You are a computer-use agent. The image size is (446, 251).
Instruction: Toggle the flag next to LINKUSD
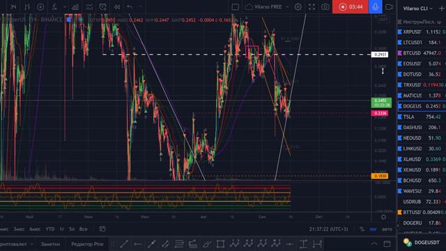point(399,149)
